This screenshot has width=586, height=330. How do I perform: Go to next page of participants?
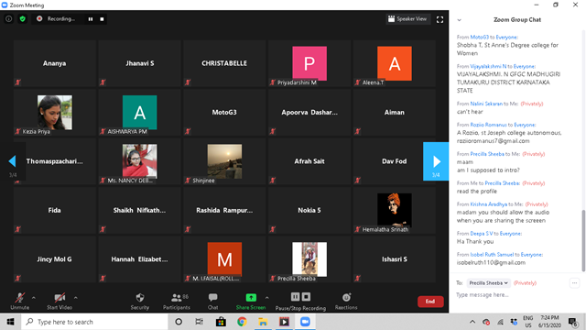click(x=436, y=161)
